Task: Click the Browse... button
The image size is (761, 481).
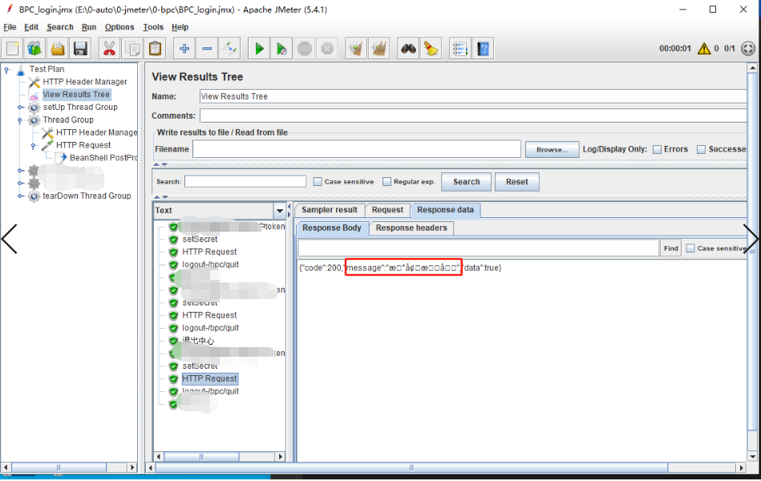Action: tap(552, 149)
